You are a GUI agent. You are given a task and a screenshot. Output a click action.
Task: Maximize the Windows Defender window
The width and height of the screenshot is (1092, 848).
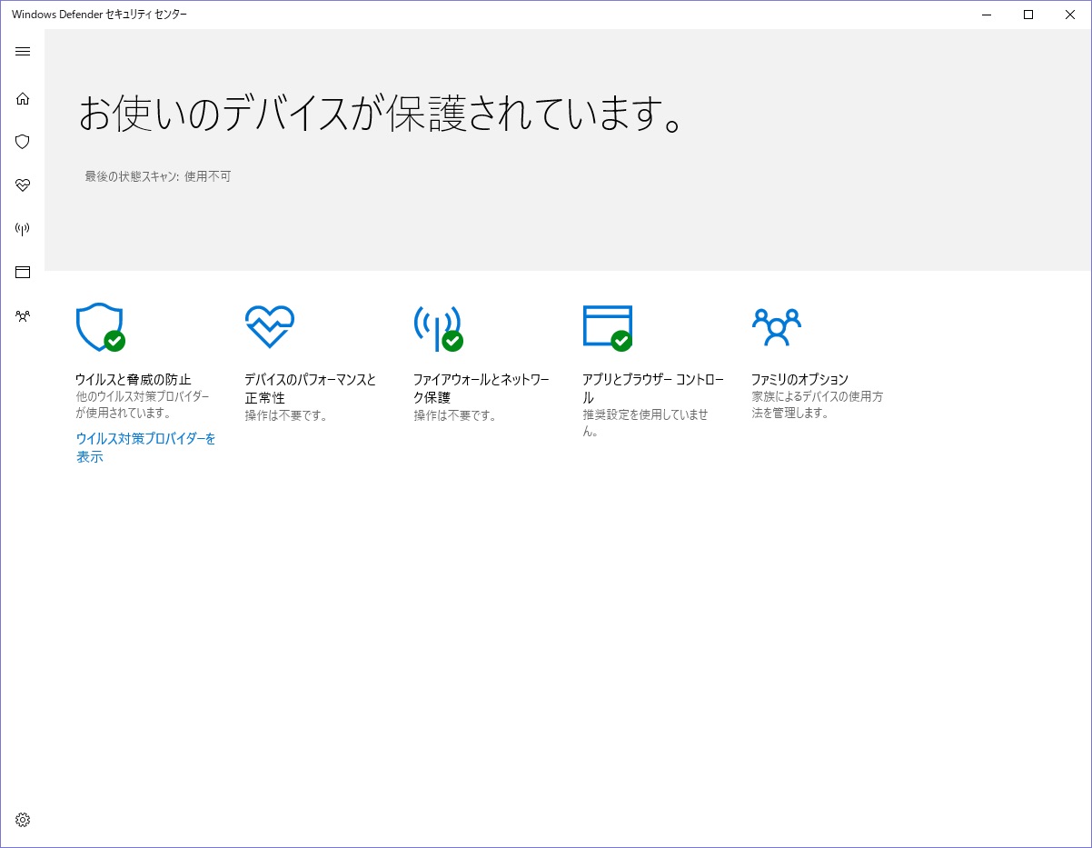(x=1028, y=15)
